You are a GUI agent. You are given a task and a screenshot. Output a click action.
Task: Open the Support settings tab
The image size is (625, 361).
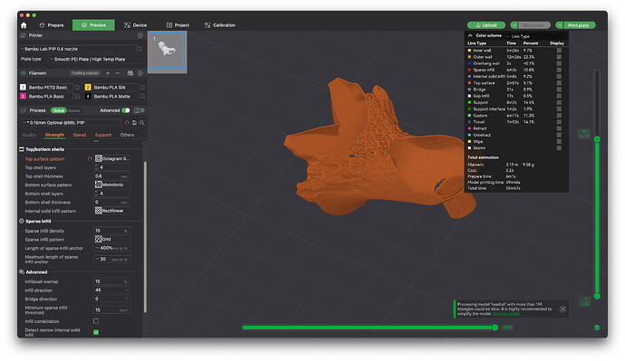tap(103, 135)
